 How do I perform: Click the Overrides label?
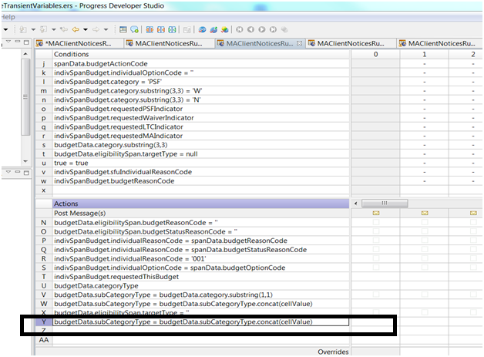tap(334, 352)
